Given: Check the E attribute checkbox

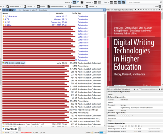Looking at the screenshot, I should point(128,126).
